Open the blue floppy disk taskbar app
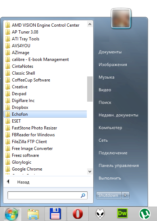Screen dimensions: 157x221 pos(55,214)
